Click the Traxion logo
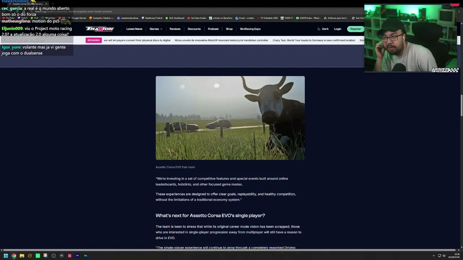Screen dimensions: 463x260 [100, 29]
